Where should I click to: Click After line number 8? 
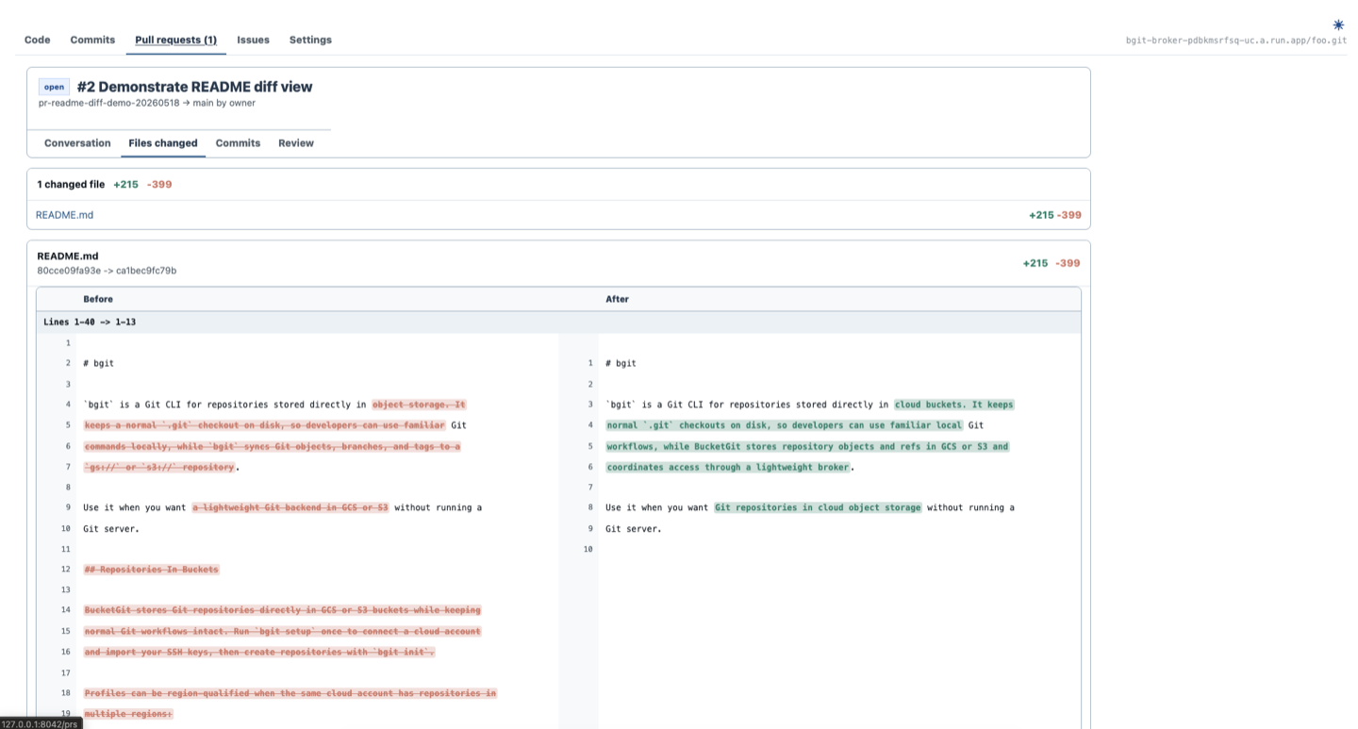click(589, 507)
